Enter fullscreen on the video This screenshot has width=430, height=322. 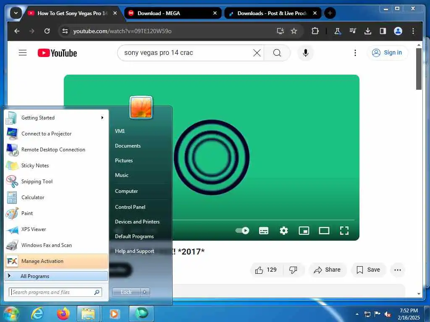tap(344, 231)
